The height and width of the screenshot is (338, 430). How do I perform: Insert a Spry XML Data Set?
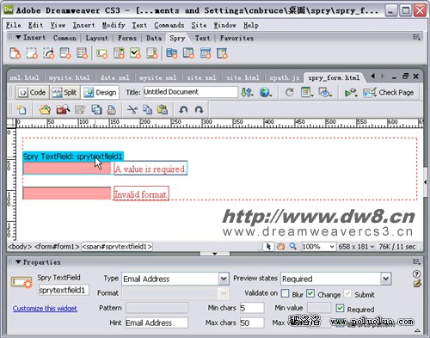point(15,53)
